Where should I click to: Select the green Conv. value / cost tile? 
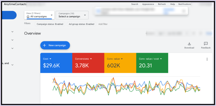point(152,63)
